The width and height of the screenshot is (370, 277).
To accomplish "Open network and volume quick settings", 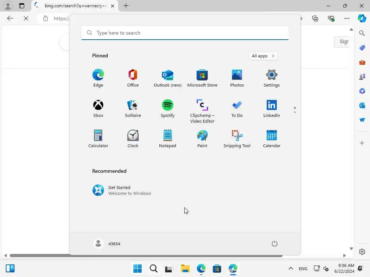I will 321,268.
